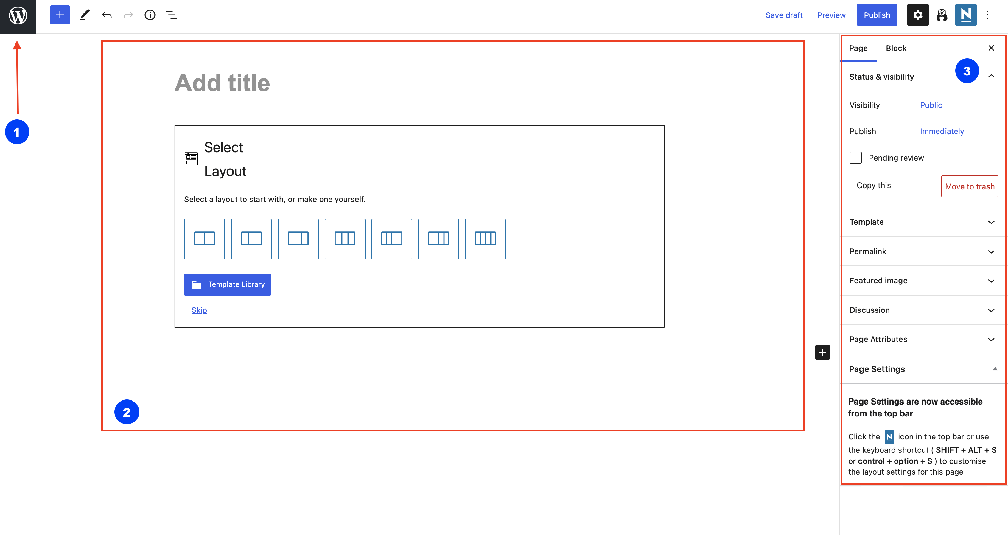Click the Add title field
Viewport: 1008px width, 535px height.
(222, 83)
